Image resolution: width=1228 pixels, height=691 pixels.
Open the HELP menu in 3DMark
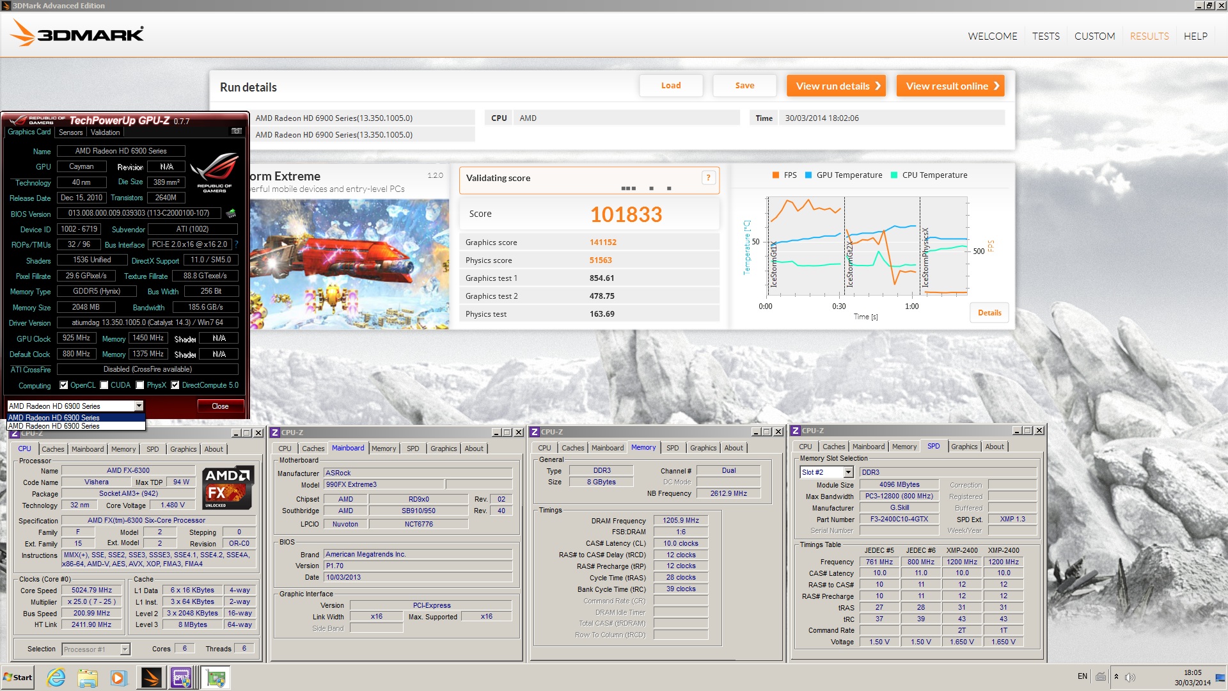(1195, 36)
